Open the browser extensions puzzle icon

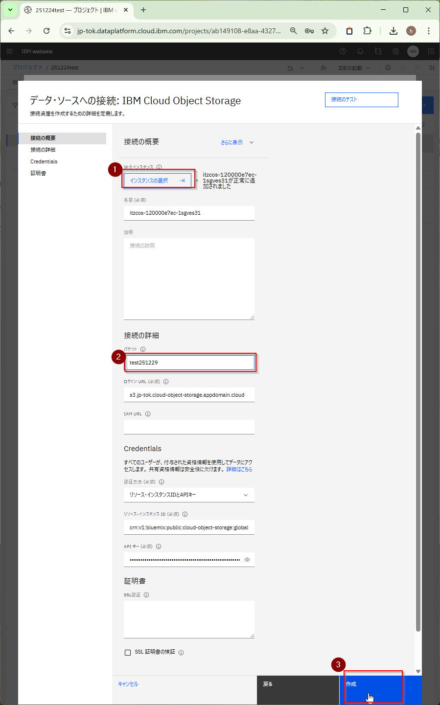[367, 31]
